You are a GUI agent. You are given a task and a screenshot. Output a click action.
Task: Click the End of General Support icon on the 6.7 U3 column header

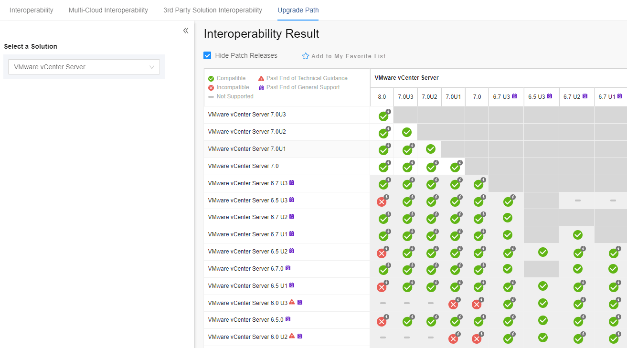[x=514, y=96]
